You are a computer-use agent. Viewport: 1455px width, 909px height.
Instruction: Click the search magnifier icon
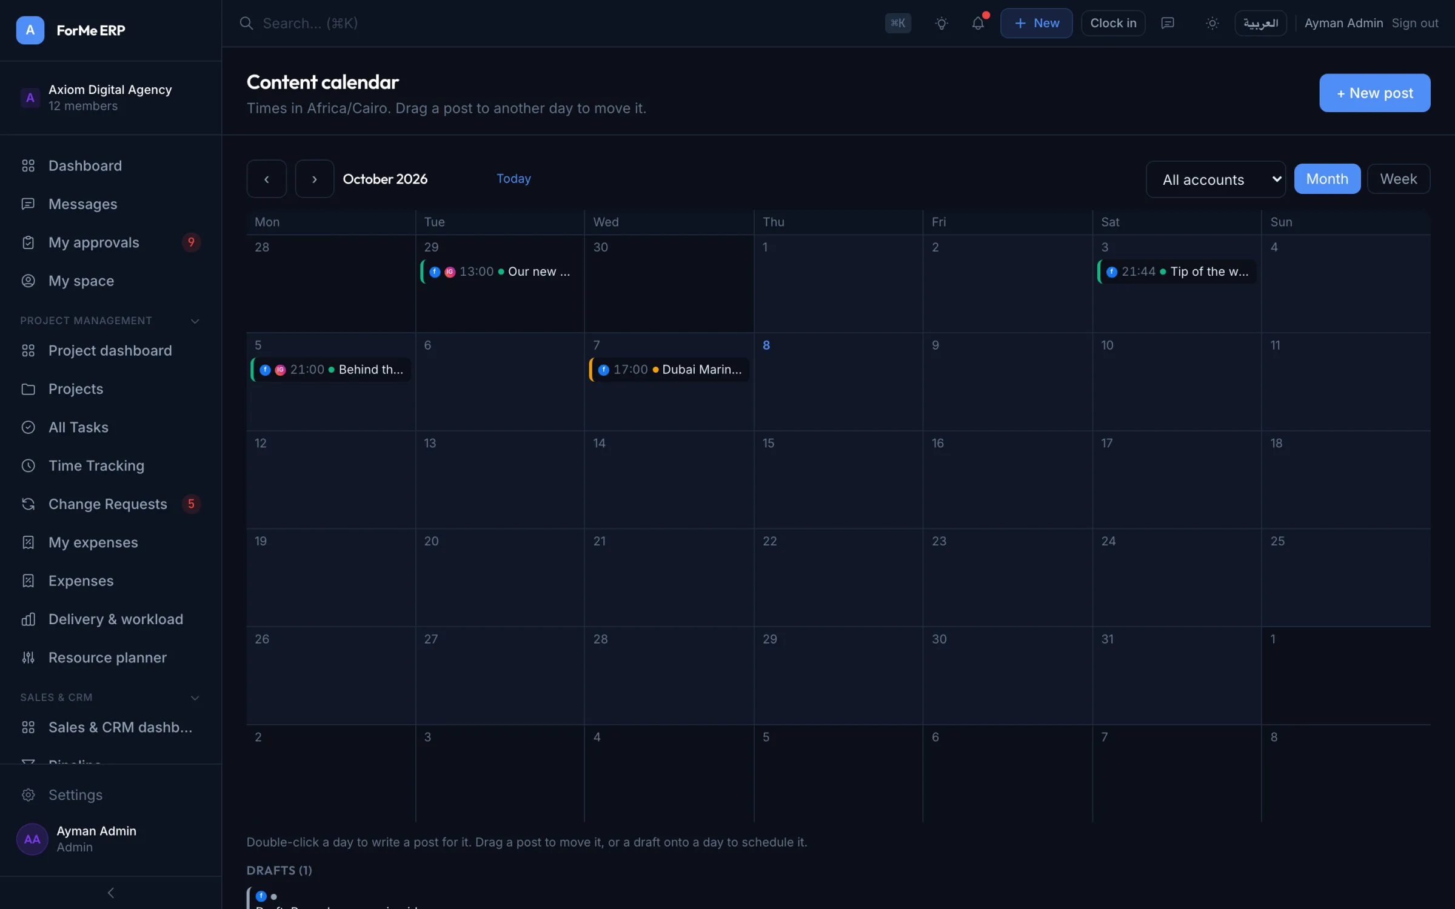pyautogui.click(x=246, y=23)
